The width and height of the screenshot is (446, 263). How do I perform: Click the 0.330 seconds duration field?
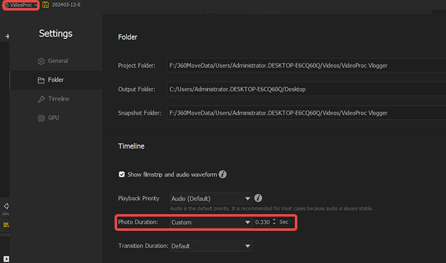point(262,222)
